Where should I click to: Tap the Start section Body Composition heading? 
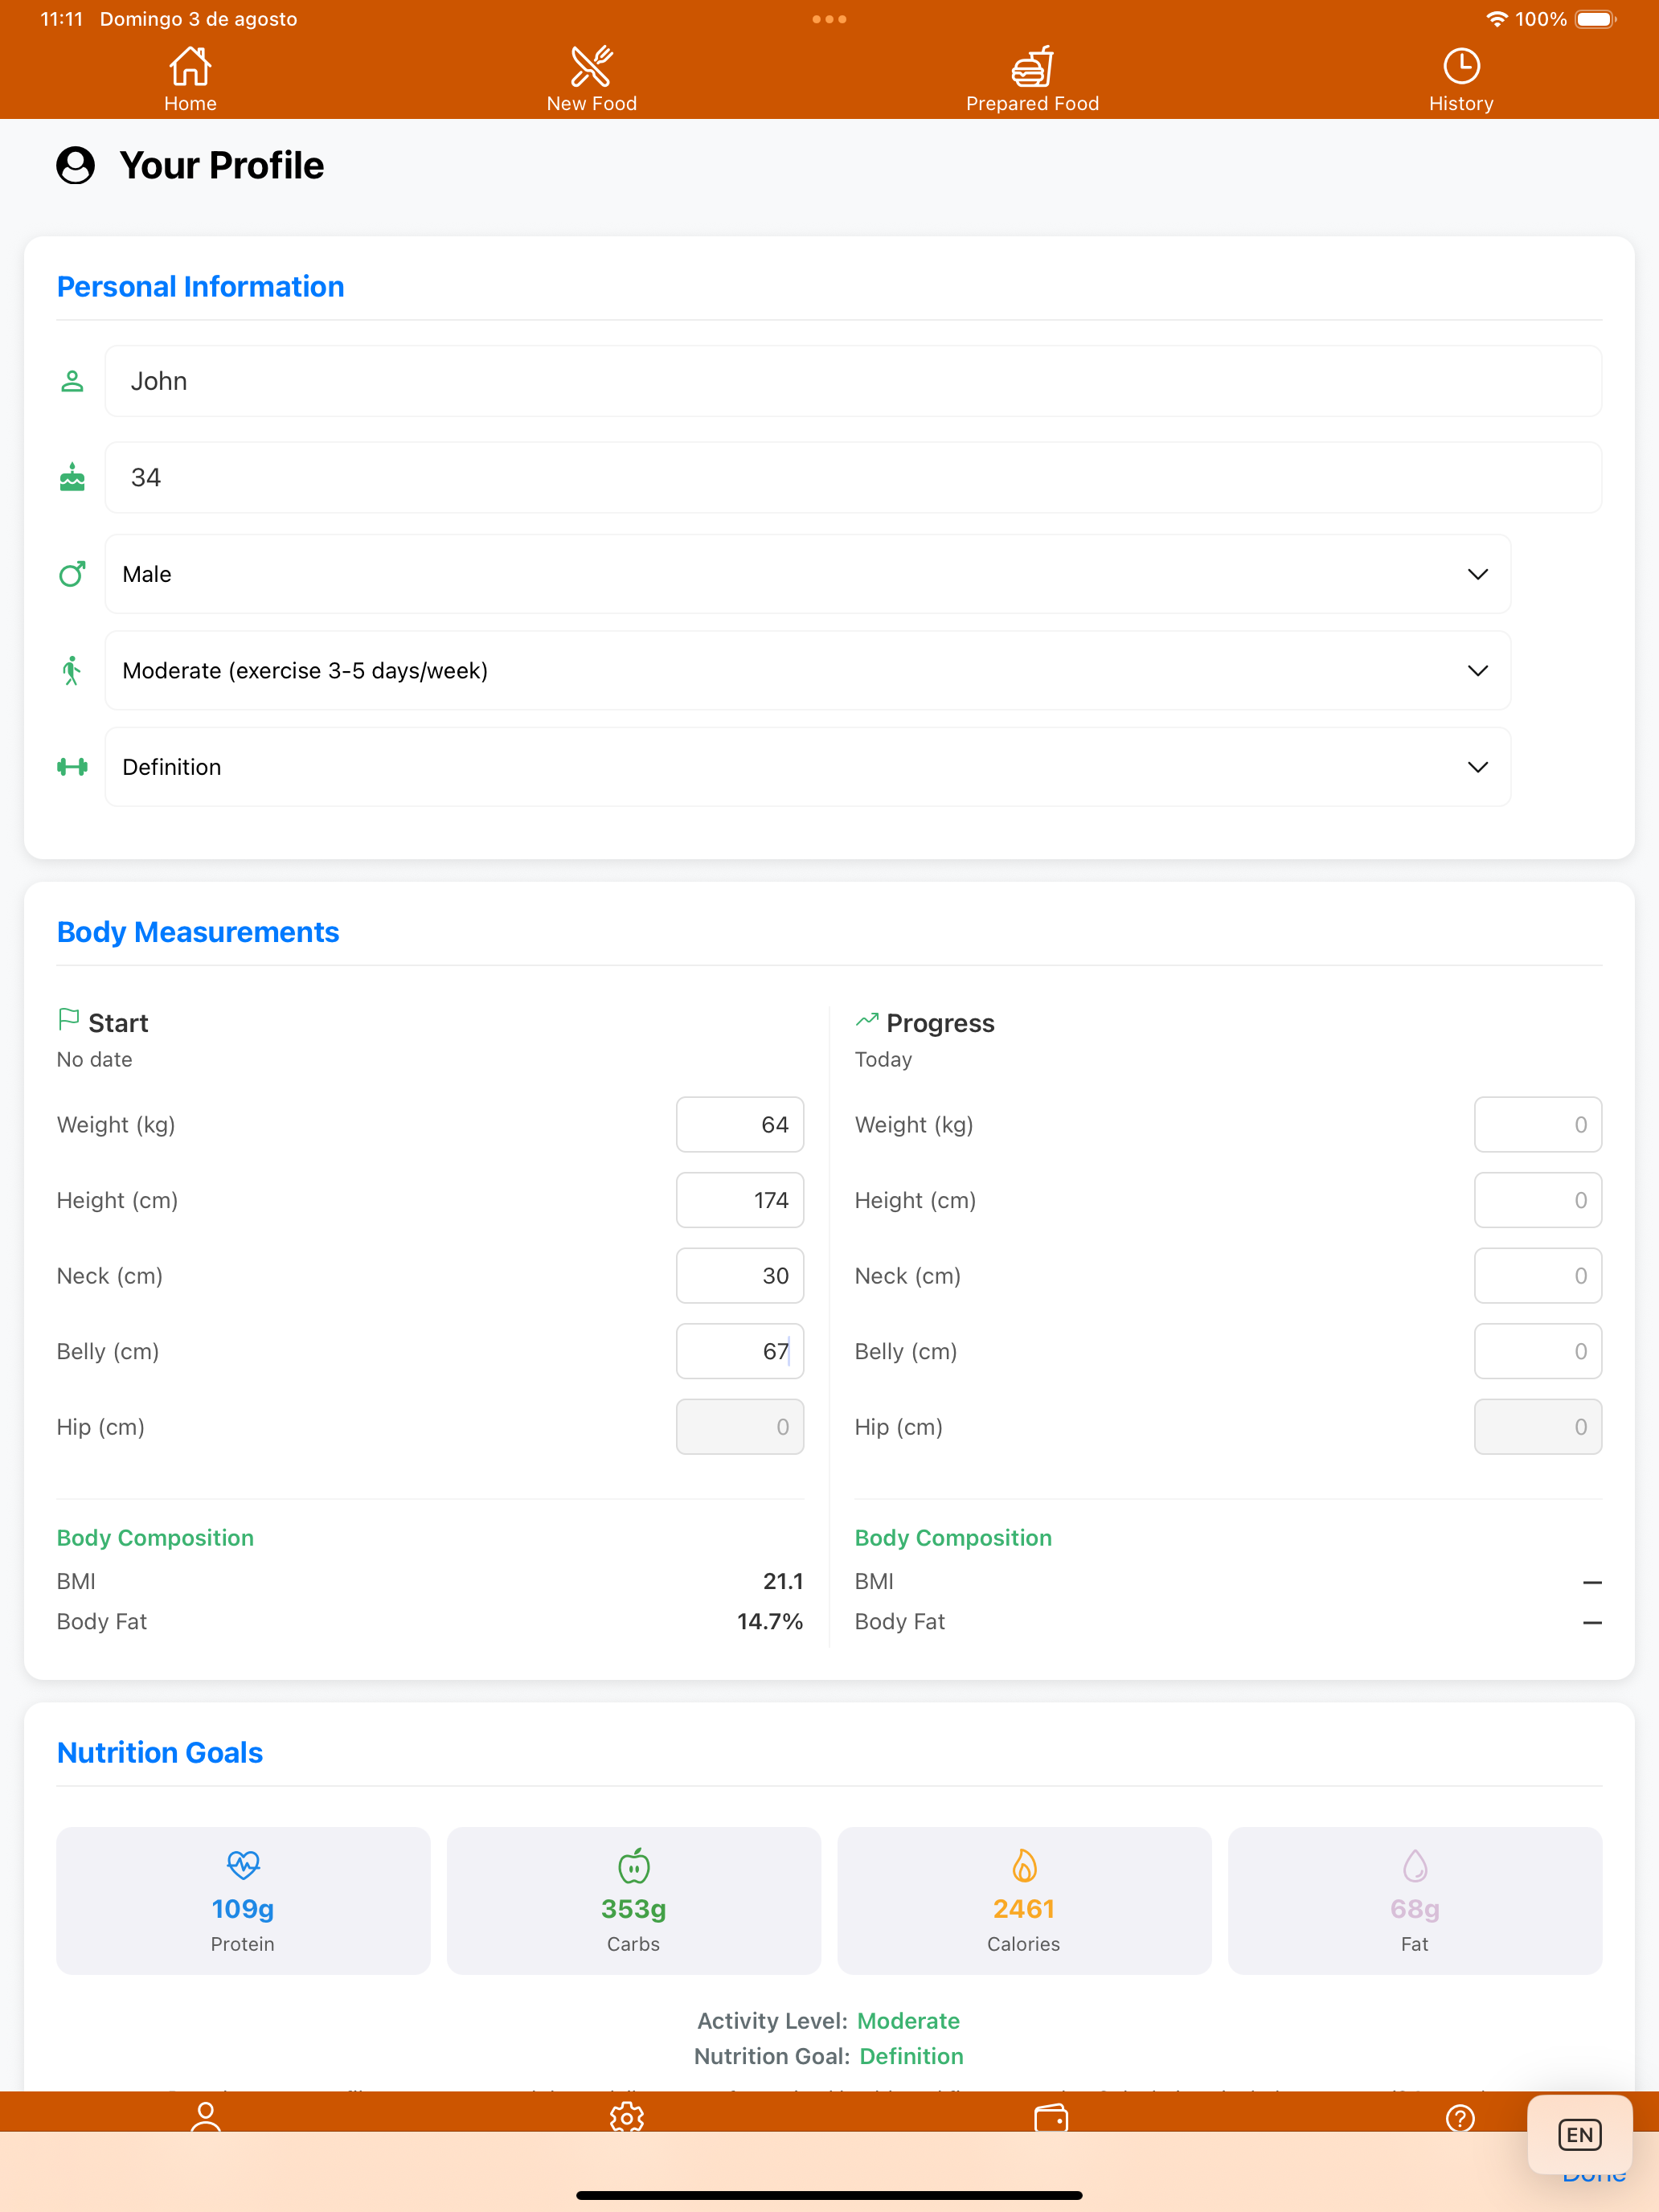pos(155,1538)
